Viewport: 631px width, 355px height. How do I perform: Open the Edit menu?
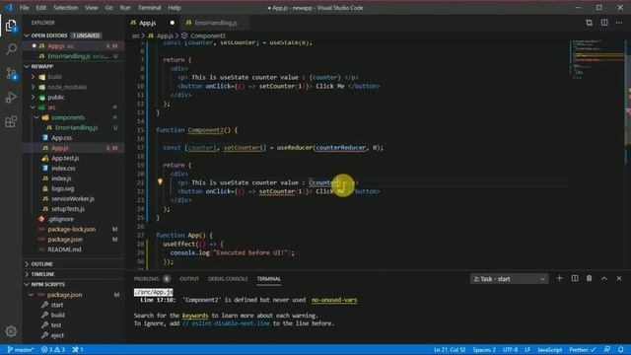(41, 8)
